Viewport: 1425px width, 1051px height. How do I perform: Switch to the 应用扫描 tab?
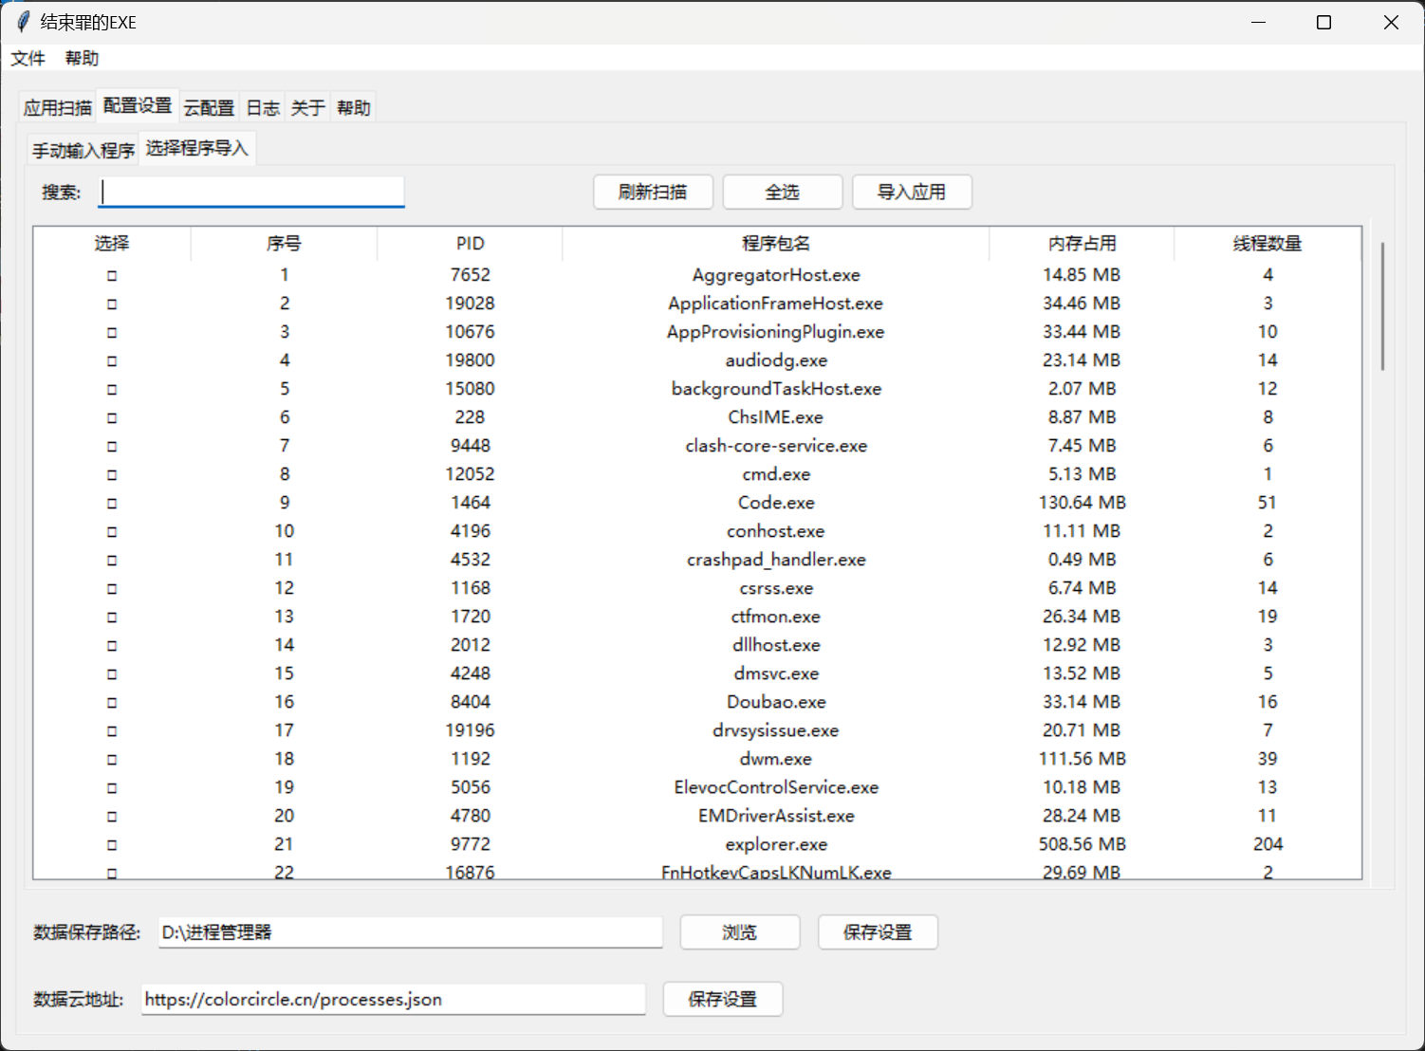[x=58, y=108]
